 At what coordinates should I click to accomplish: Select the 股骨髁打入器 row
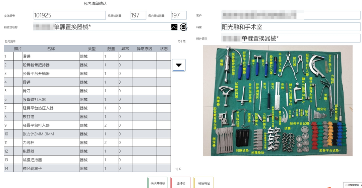click(x=87, y=100)
